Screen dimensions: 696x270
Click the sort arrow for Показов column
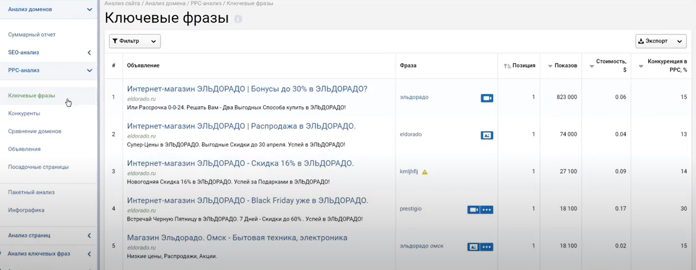550,66
